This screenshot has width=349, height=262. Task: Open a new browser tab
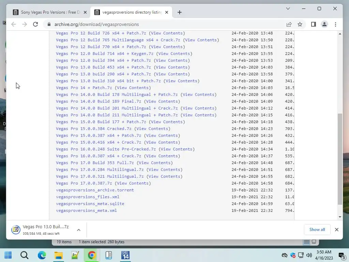tap(179, 12)
